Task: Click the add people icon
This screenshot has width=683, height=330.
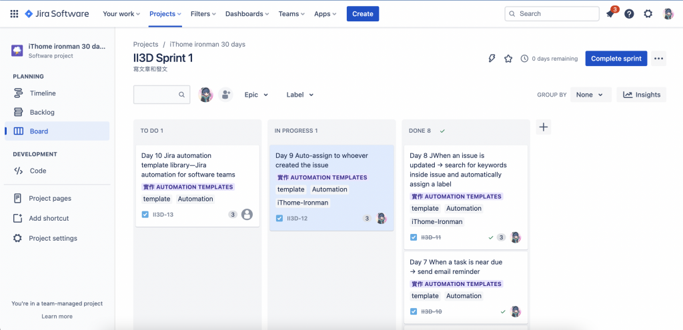Action: (225, 95)
